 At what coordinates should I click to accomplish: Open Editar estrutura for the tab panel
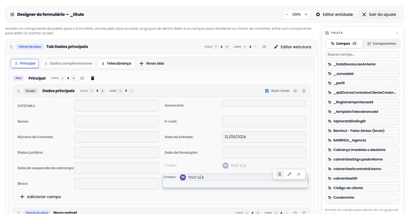tap(293, 47)
